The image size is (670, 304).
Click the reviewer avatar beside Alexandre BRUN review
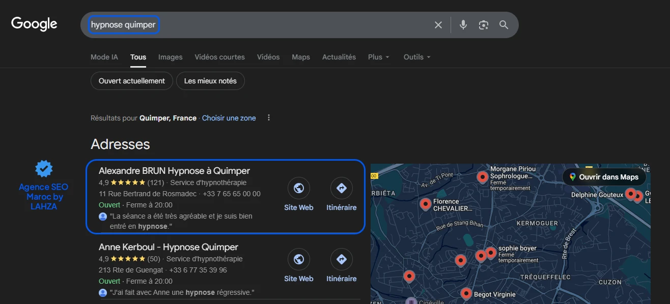click(103, 217)
